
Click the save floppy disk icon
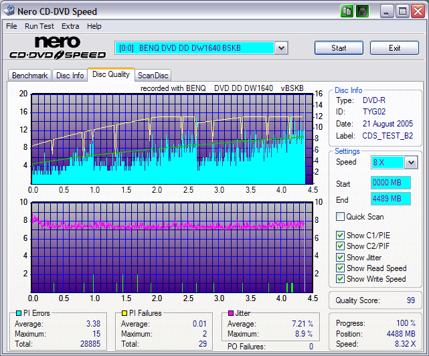click(362, 11)
